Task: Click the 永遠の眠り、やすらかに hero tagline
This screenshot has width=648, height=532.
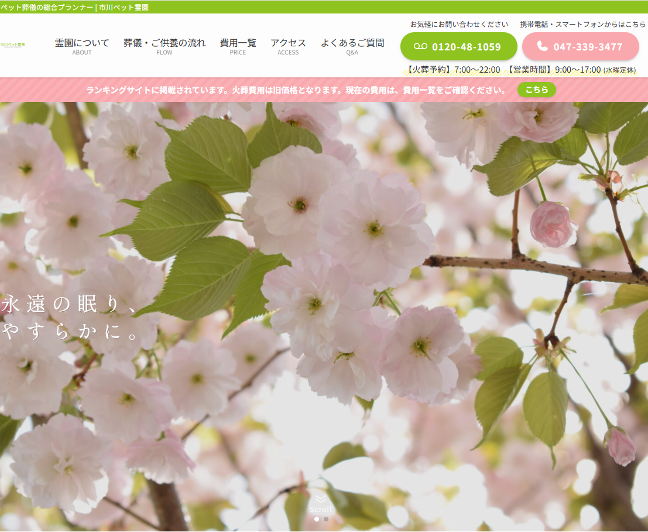Action: tap(70, 318)
